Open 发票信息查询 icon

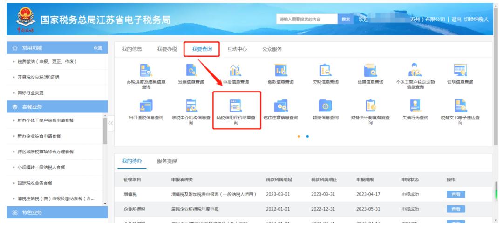pos(191,70)
